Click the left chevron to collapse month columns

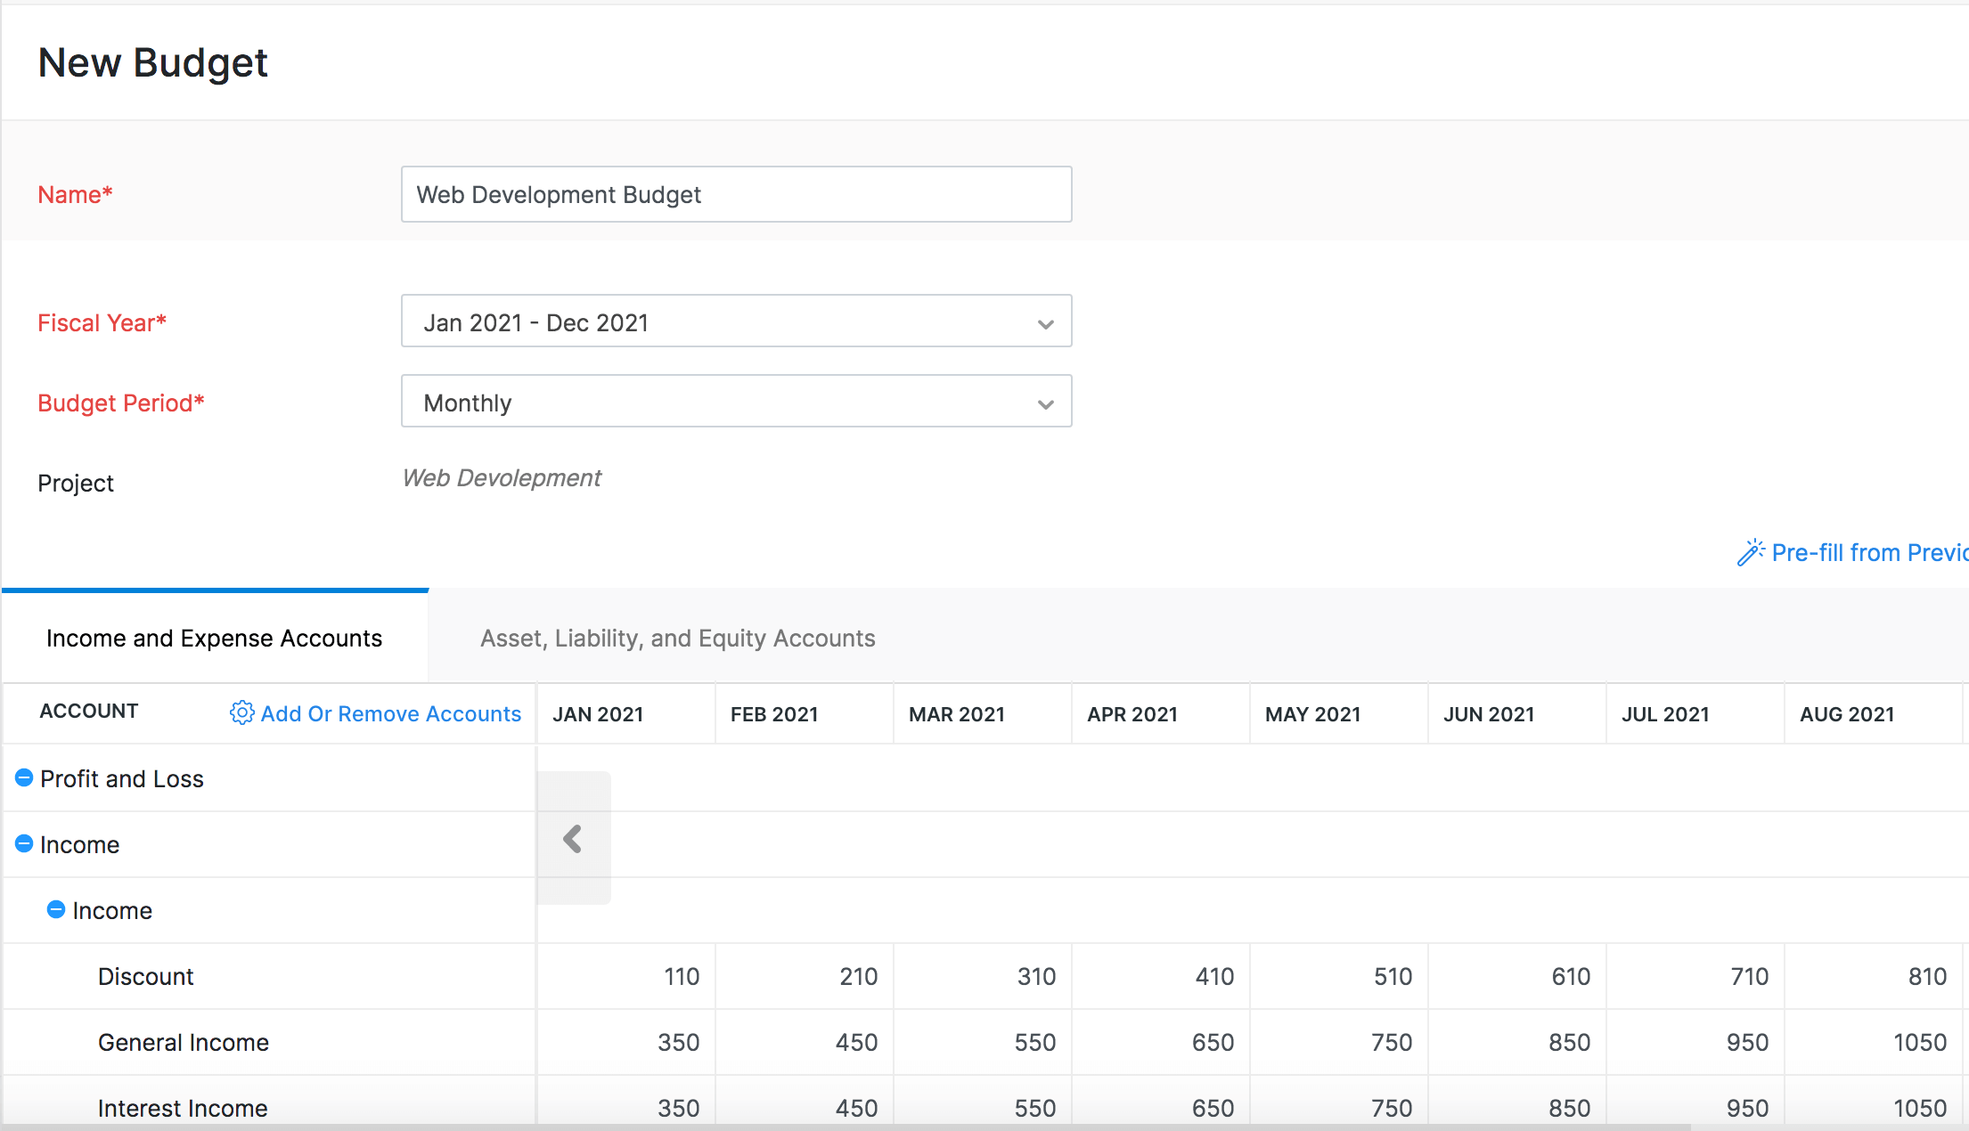tap(573, 838)
